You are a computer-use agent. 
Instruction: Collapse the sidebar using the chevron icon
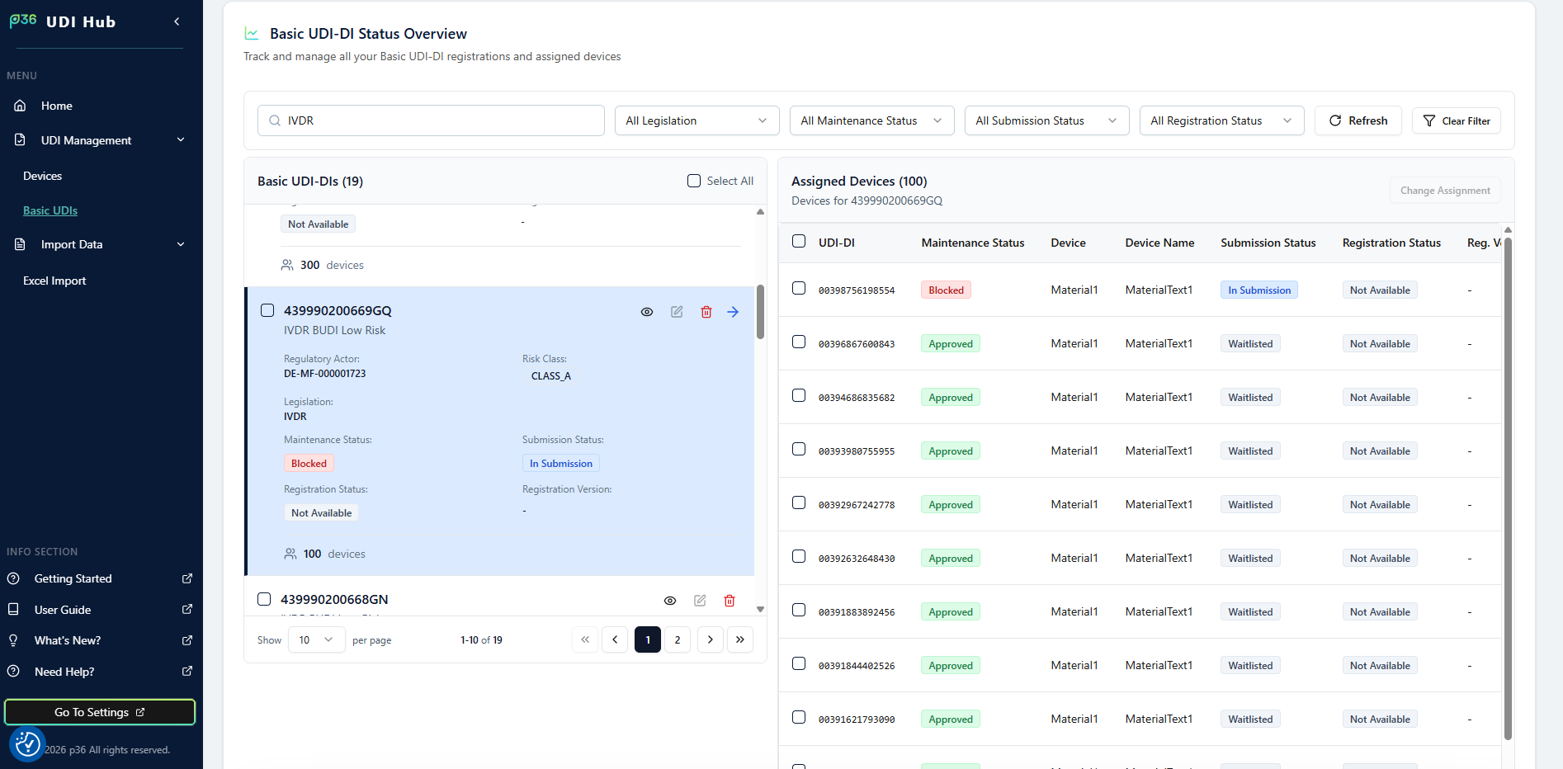coord(177,21)
